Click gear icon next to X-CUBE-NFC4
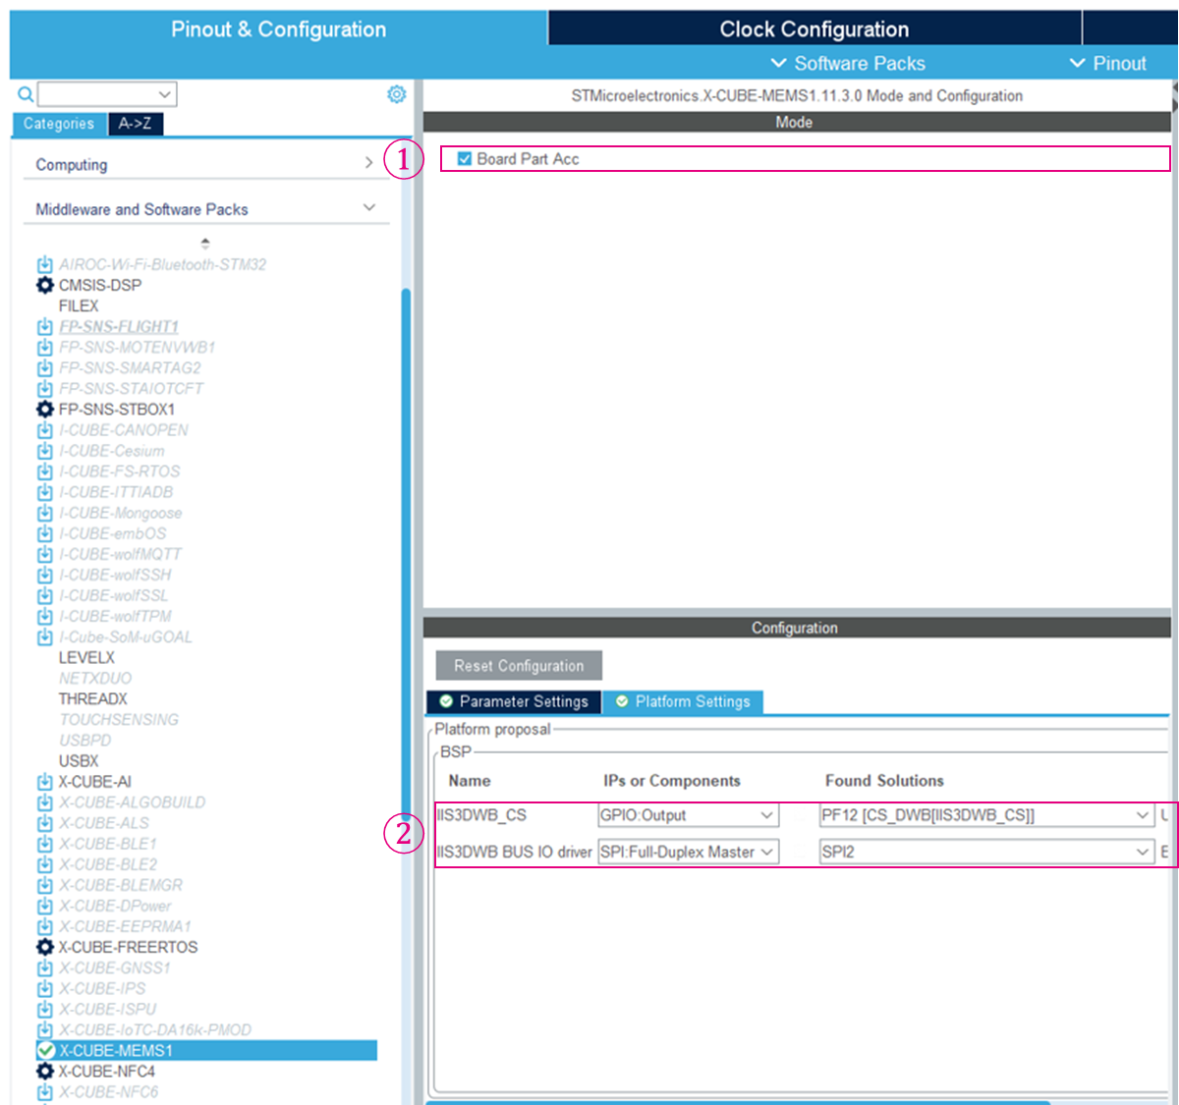 pyautogui.click(x=44, y=1071)
